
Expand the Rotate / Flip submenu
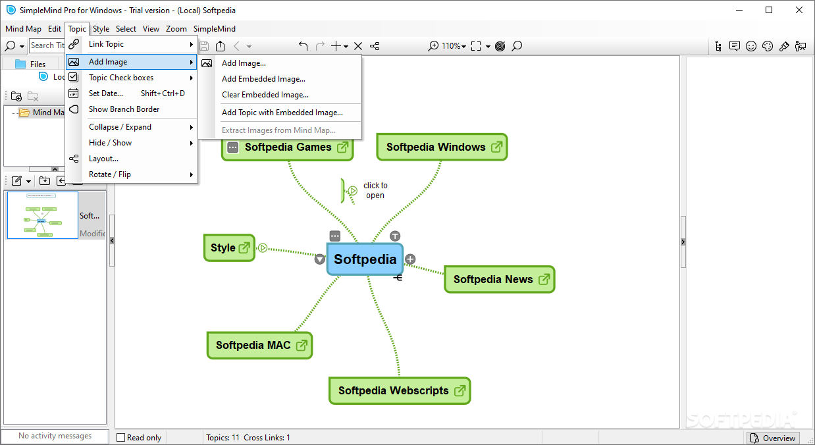[132, 174]
